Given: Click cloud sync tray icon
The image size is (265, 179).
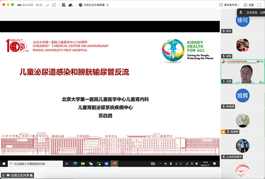Looking at the screenshot, I should [x=166, y=164].
